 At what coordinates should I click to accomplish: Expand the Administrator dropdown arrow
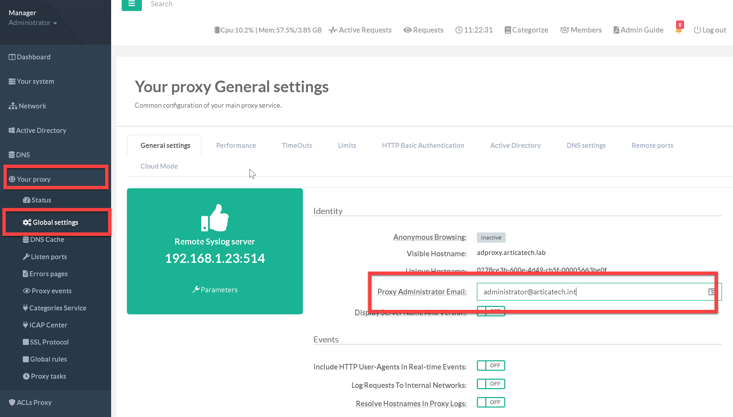click(55, 23)
